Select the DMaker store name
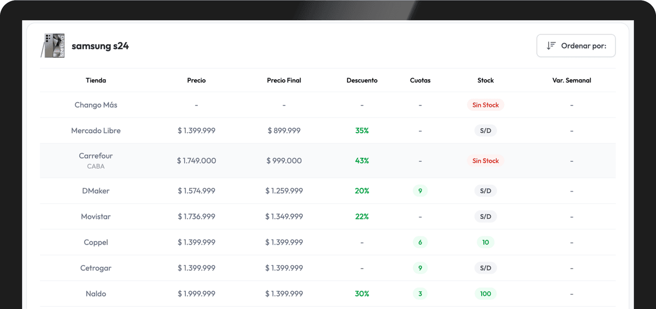The height and width of the screenshot is (309, 656). point(96,191)
